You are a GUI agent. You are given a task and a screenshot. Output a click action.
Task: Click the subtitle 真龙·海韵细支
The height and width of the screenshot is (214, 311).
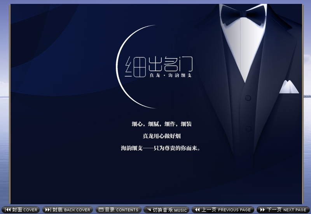[171, 75]
